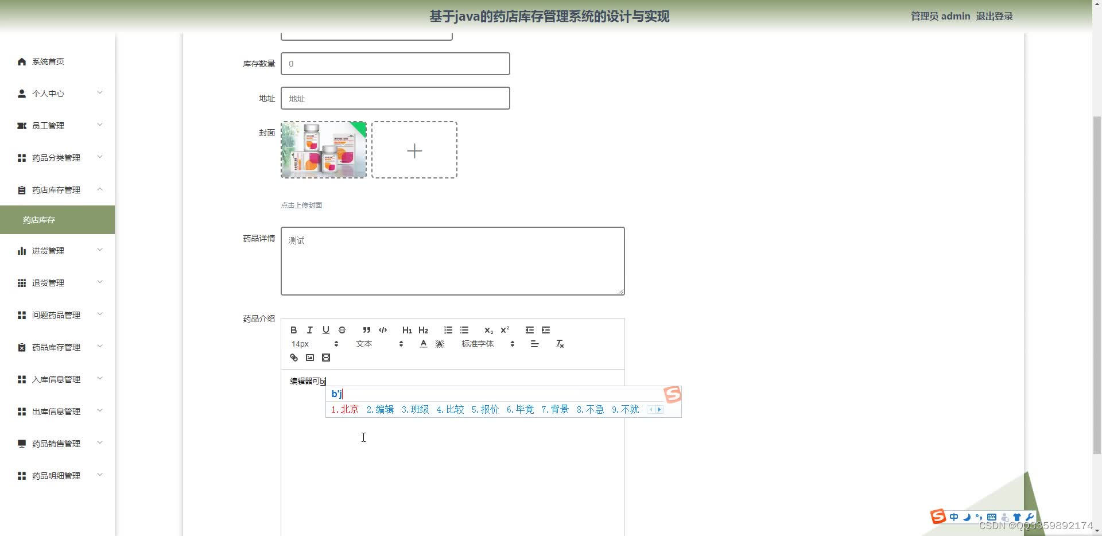Viewport: 1102px width, 536px height.
Task: Choose IME candidate 2 编辑
Action: (x=380, y=409)
